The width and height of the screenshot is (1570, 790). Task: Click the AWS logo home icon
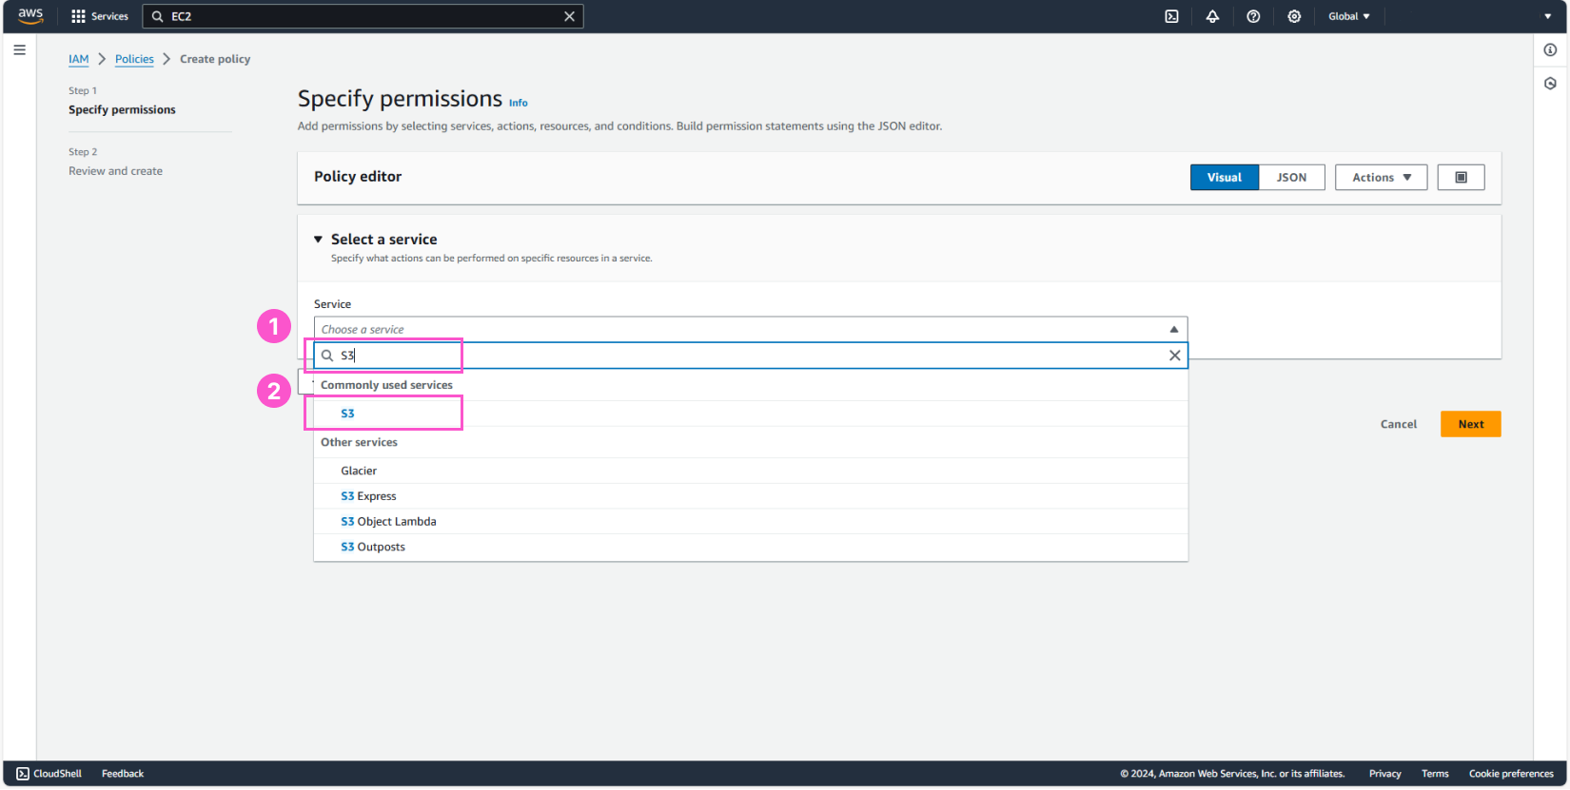30,15
